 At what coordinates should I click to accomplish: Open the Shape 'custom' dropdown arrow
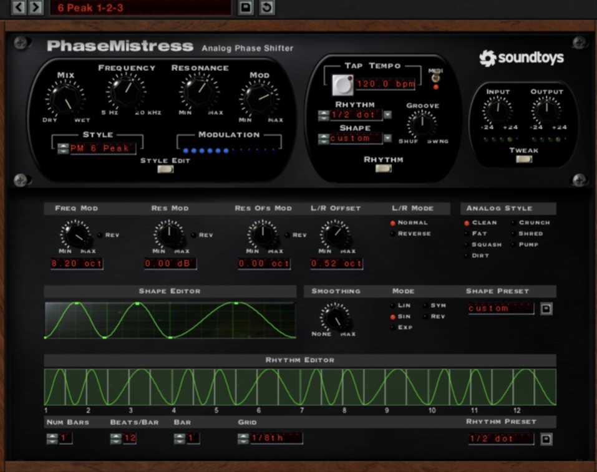tap(387, 138)
